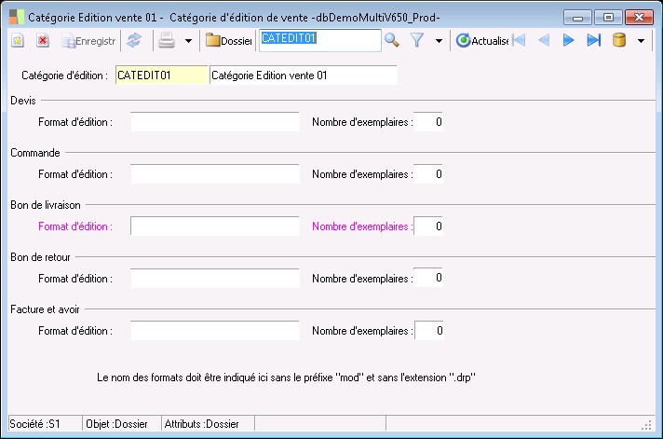Click the funnel filter icon
This screenshot has width=663, height=439.
[417, 41]
